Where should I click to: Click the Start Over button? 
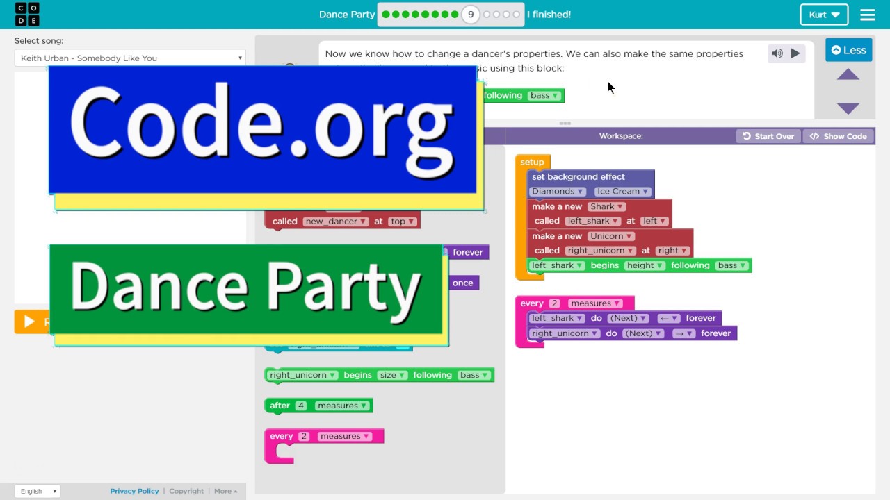768,136
